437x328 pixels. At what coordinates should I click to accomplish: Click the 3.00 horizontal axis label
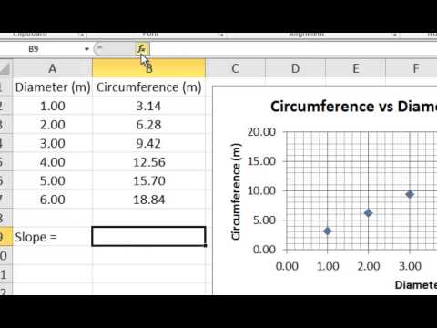click(410, 266)
